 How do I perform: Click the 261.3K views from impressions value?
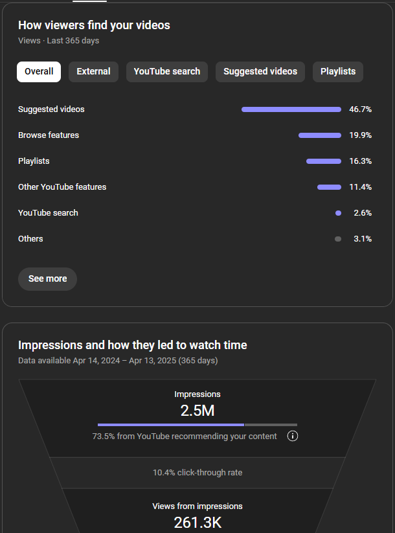[198, 523]
